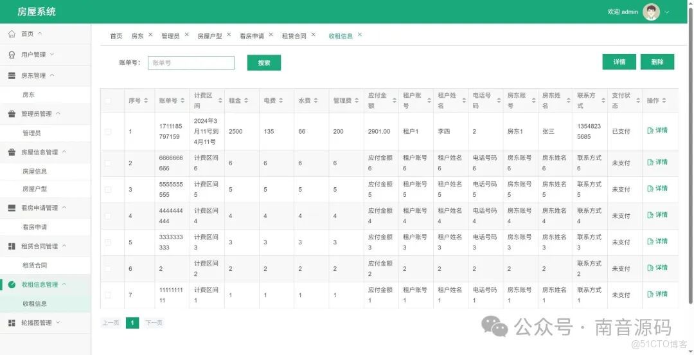
Task: Close the 租赁合同 tab
Action: (x=313, y=35)
